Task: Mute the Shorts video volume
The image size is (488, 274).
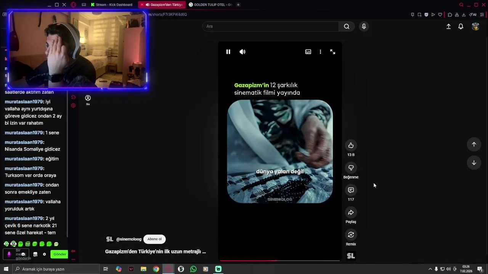Action: (x=242, y=52)
